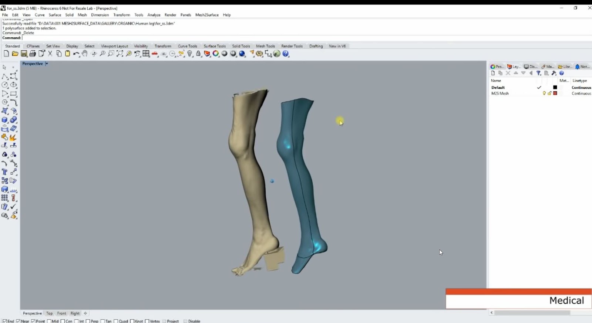The image size is (592, 323).
Task: Click the Linetype column header
Action: [579, 81]
